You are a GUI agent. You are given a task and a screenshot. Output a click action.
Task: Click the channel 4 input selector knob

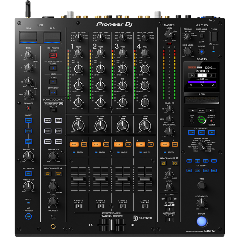[x=145, y=37]
